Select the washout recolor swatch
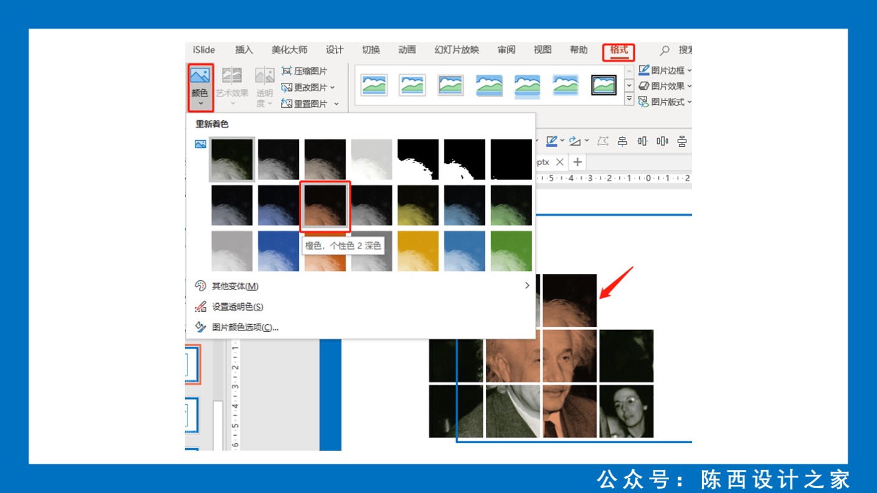 [x=372, y=159]
